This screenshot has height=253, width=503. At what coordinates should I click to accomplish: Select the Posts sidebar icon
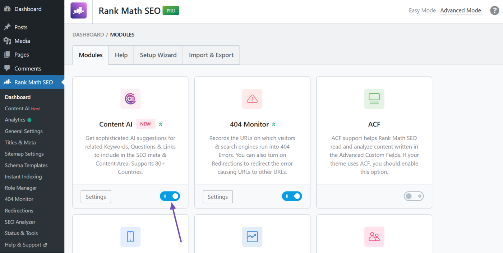8,27
